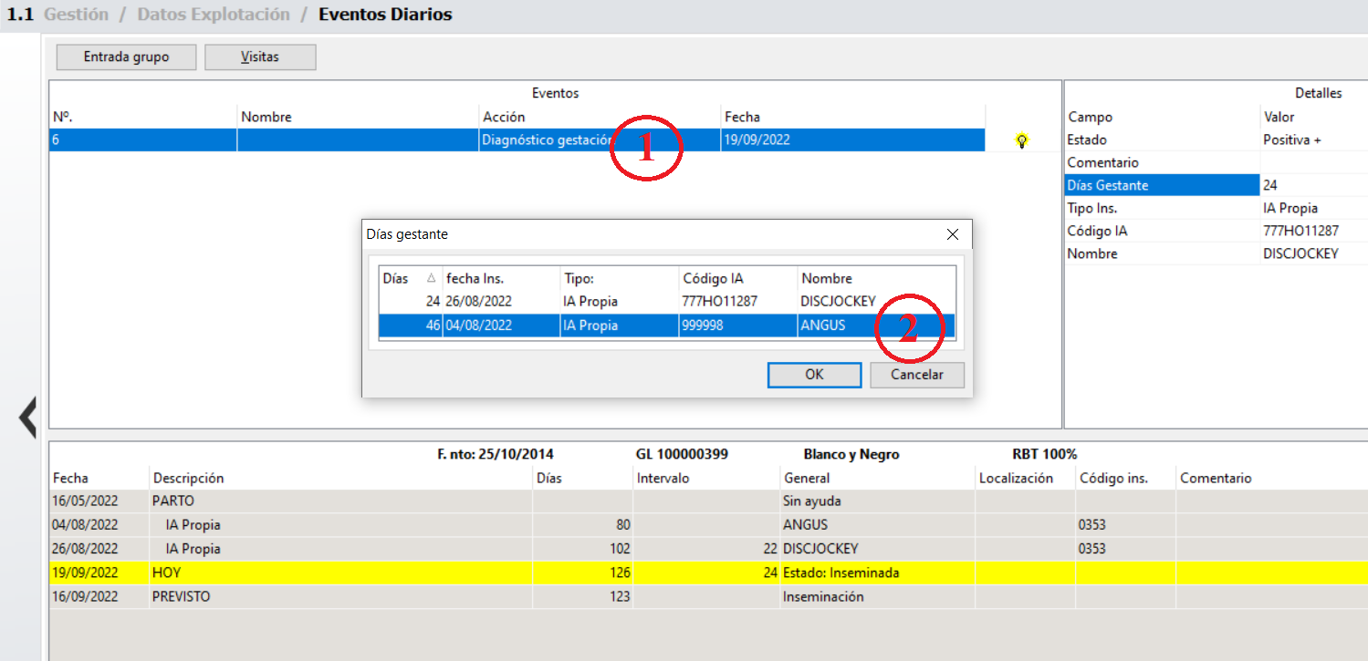Go to Gestión in the breadcrumb
The image size is (1368, 661).
point(76,15)
